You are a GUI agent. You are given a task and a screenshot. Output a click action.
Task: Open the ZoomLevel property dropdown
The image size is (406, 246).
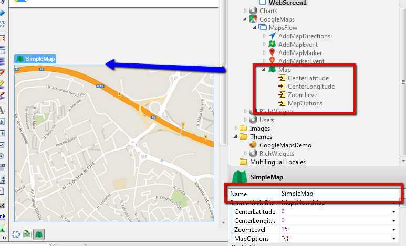point(393,230)
